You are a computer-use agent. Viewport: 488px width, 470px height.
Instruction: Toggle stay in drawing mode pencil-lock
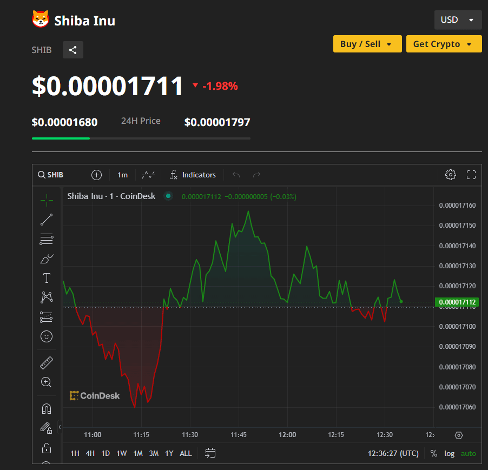point(47,428)
